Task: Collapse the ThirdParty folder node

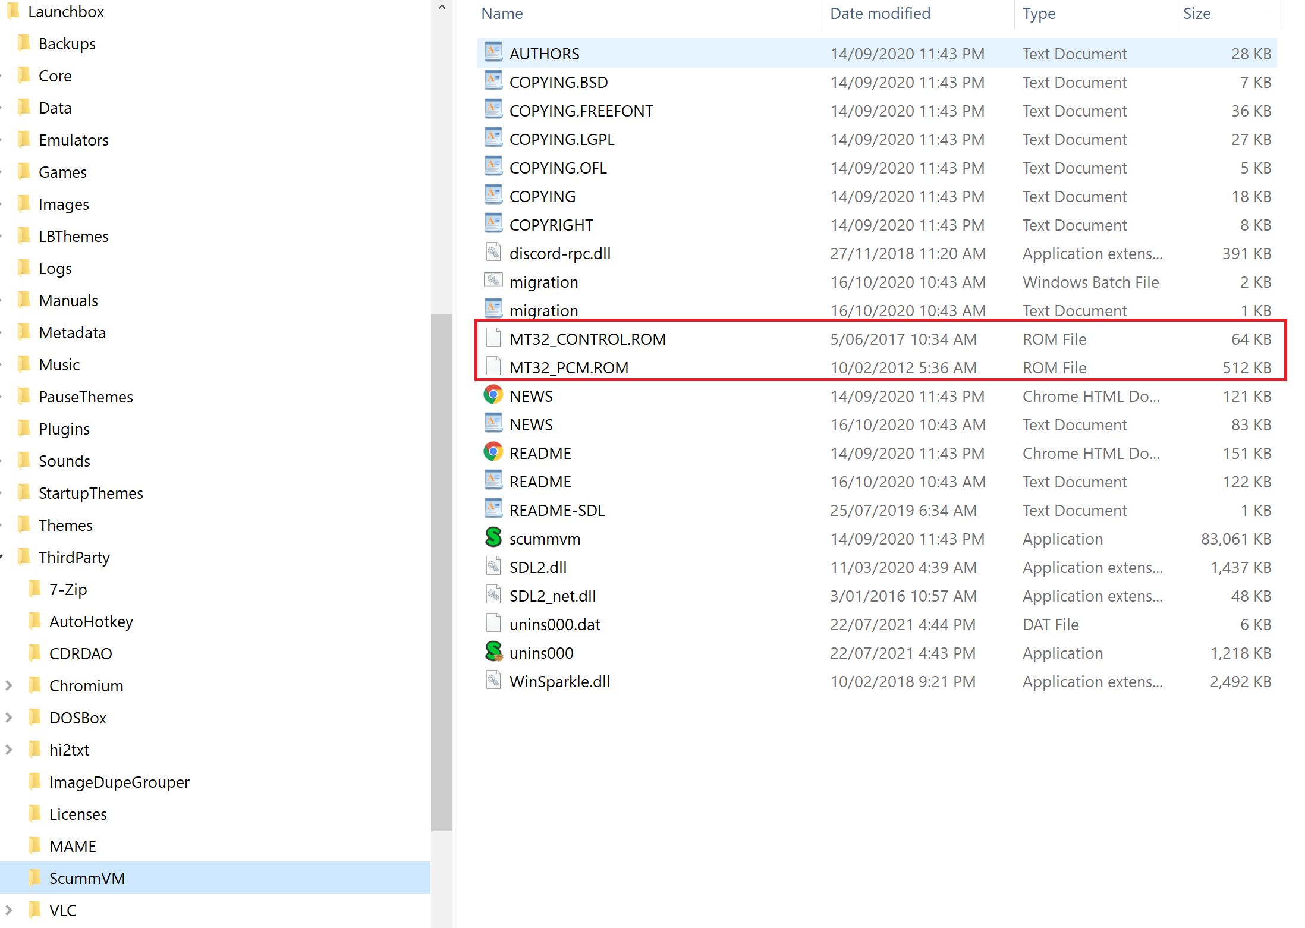Action: coord(2,557)
